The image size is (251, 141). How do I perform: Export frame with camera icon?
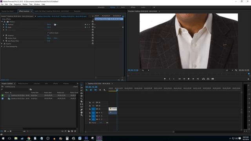(213, 79)
